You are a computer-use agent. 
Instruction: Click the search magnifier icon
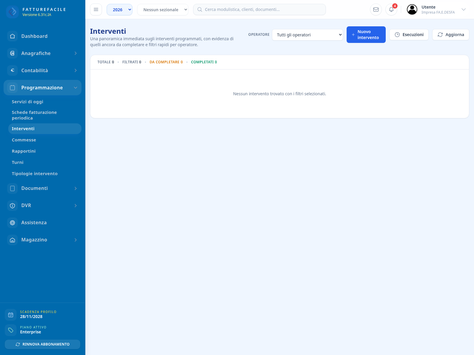point(200,9)
